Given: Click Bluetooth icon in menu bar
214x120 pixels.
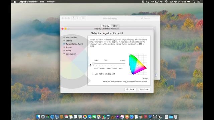Looking at the screenshot, I should (147, 2).
